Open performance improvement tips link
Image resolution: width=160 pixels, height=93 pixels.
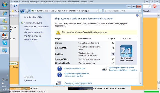(77, 75)
